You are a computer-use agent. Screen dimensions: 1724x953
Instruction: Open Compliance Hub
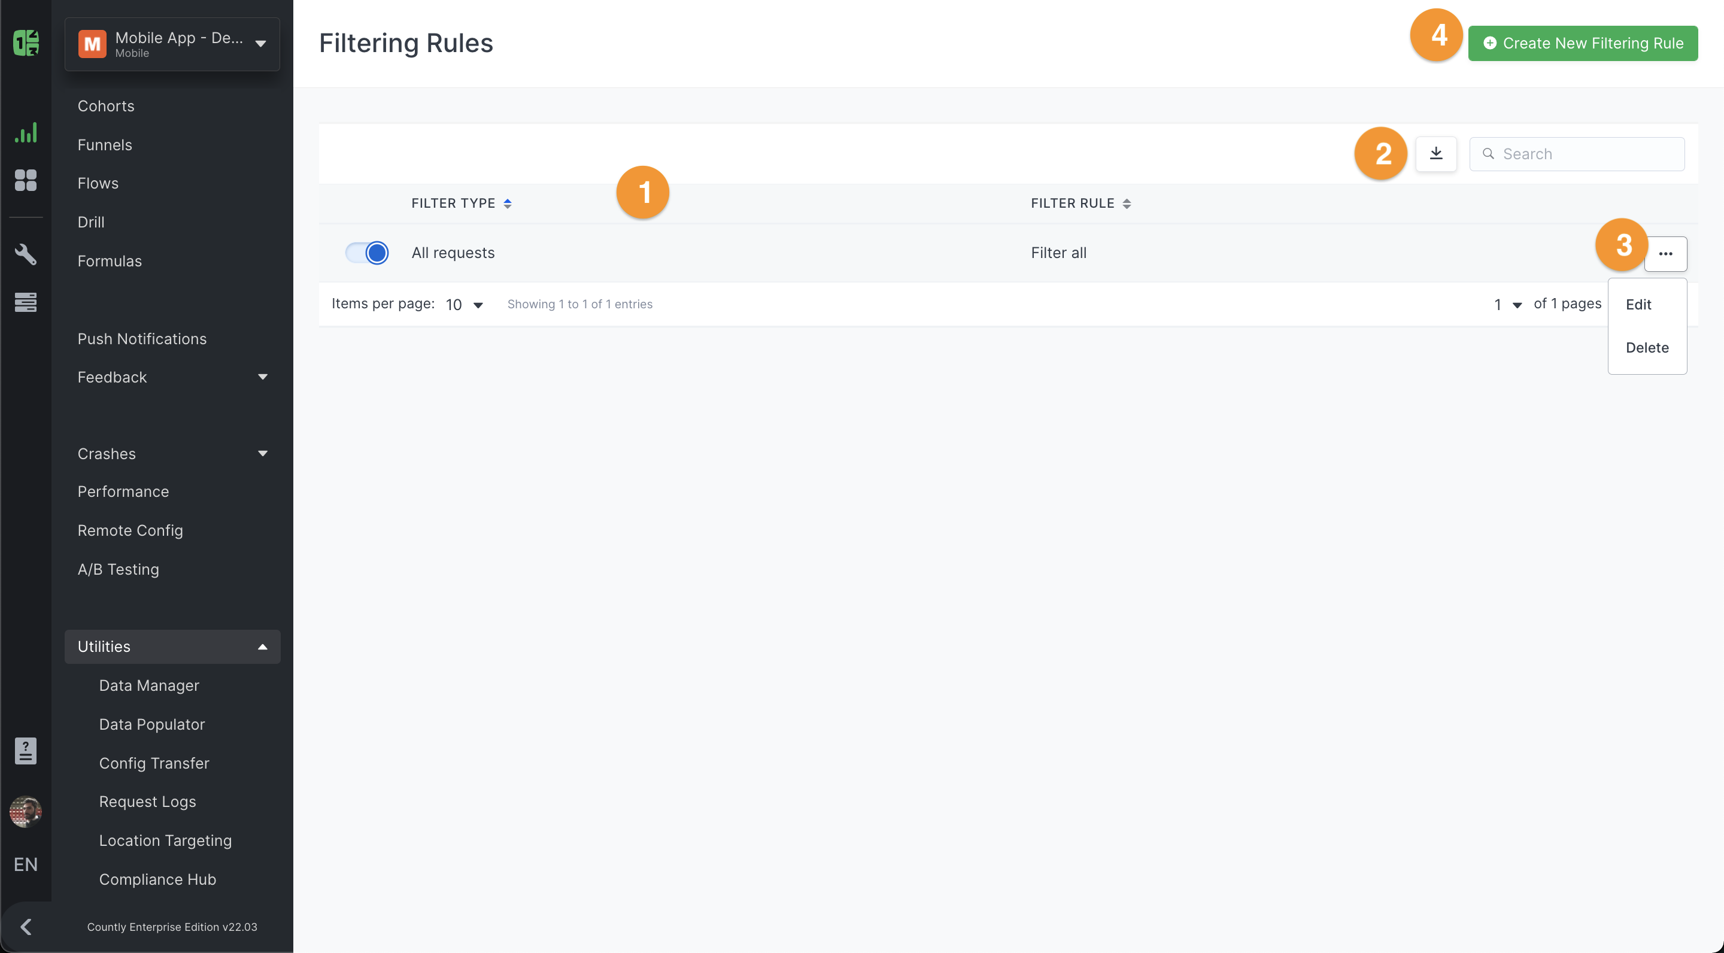pyautogui.click(x=157, y=879)
